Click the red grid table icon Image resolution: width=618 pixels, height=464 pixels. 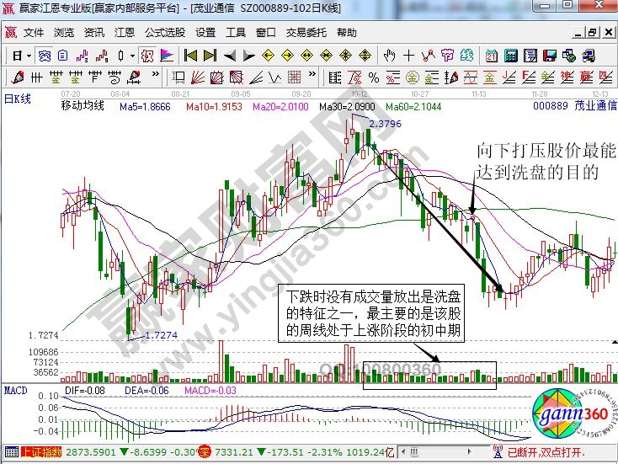click(x=295, y=77)
